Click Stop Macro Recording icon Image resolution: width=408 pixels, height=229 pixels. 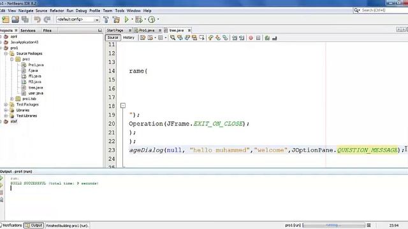coord(258,38)
